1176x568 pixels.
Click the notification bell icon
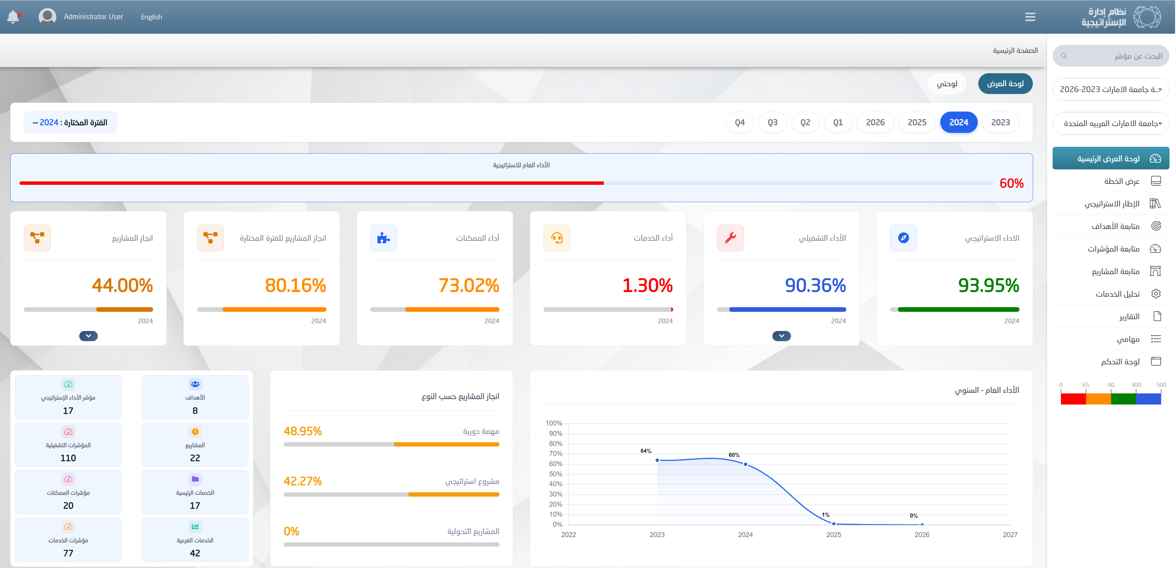click(x=14, y=16)
